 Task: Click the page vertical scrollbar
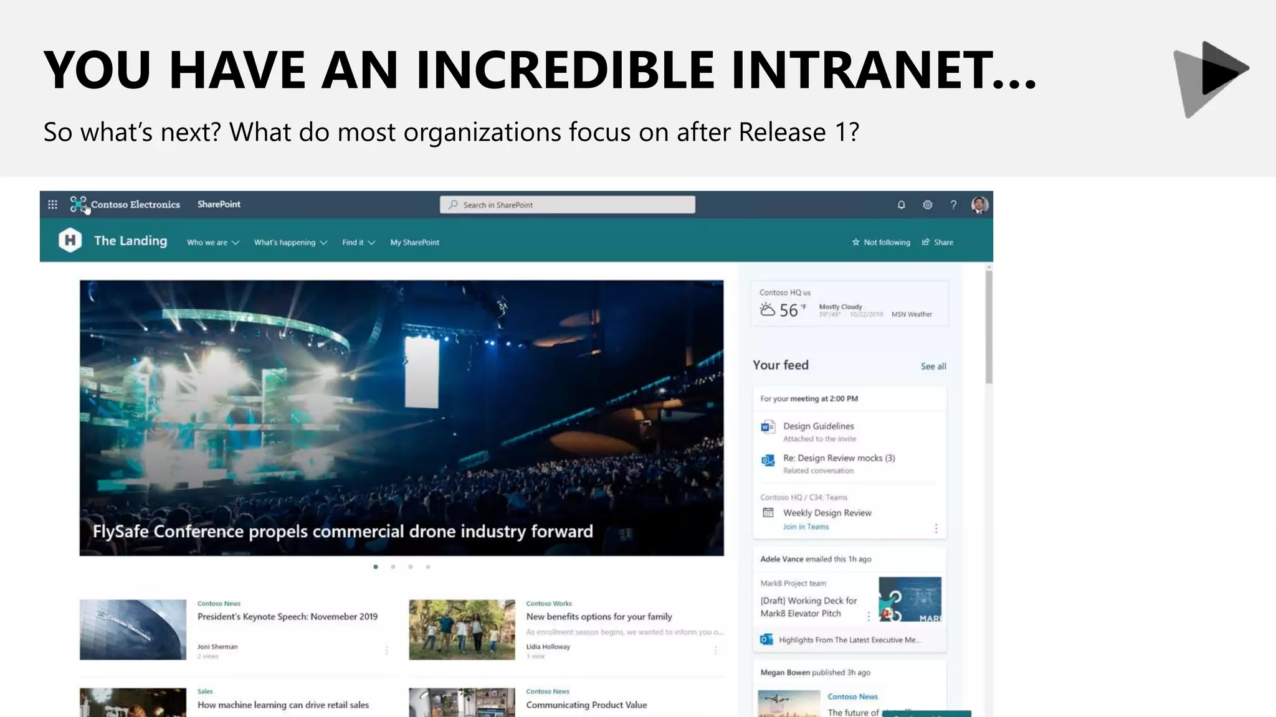click(989, 327)
